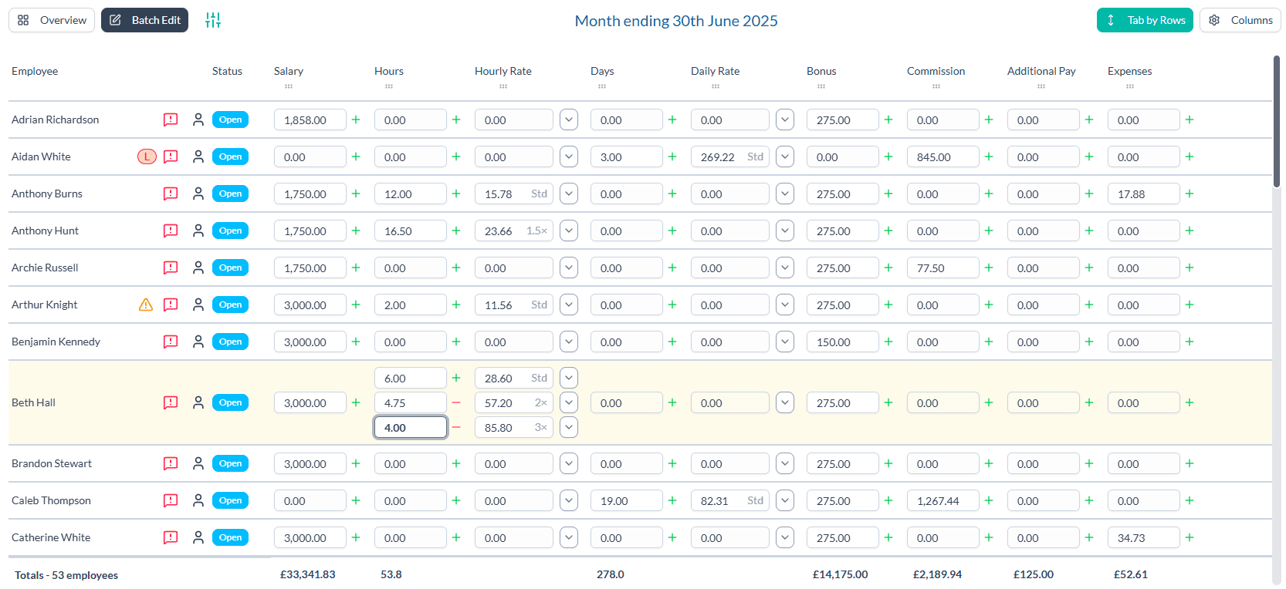Add a salary line for Archie Russell
Screen dimensions: 1286x589
[356, 268]
